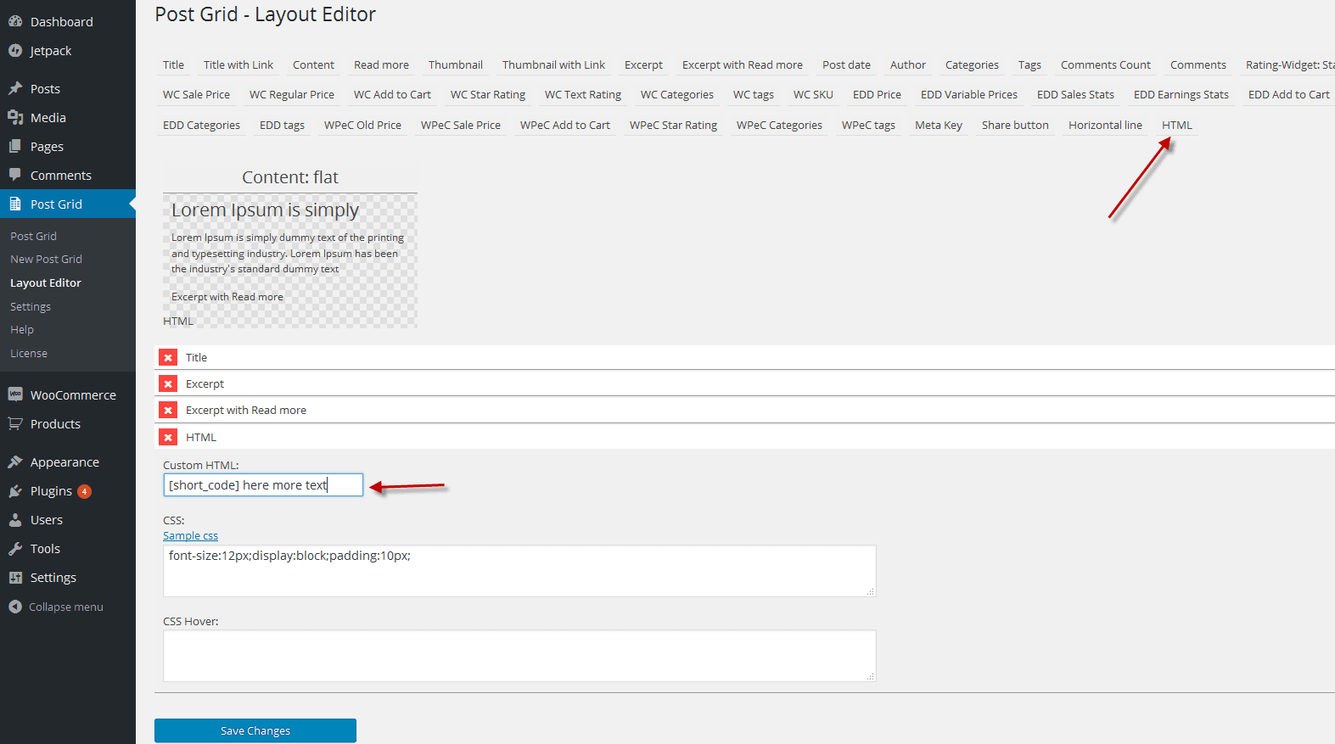Viewport: 1335px width, 744px height.
Task: Click into the CSS textarea
Action: coord(519,571)
